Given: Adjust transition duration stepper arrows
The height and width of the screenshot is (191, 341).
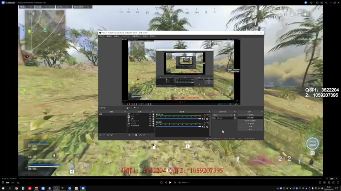Looking at the screenshot, I should (x=235, y=118).
